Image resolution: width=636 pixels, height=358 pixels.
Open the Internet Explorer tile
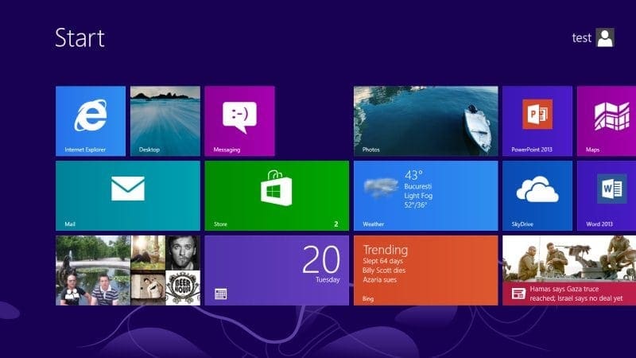[x=91, y=121]
